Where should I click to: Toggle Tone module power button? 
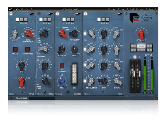pyautogui.click(x=85, y=14)
